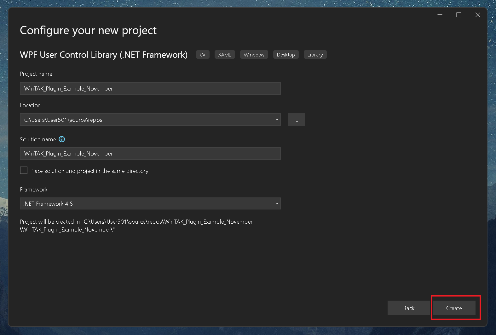Click the Solution name input field
The image size is (496, 335).
pos(150,154)
